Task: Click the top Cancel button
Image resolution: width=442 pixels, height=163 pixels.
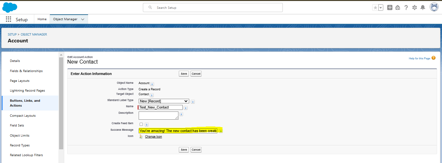Action: pos(196,74)
